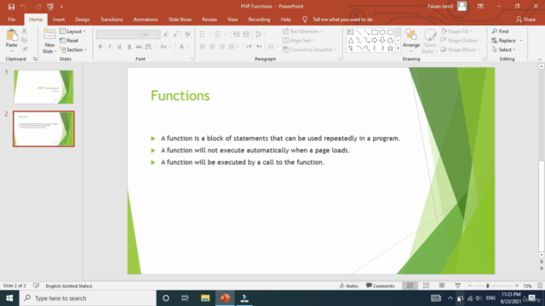Toggle Italic formatting button
Viewport: 545px width, 306px height.
[x=110, y=47]
